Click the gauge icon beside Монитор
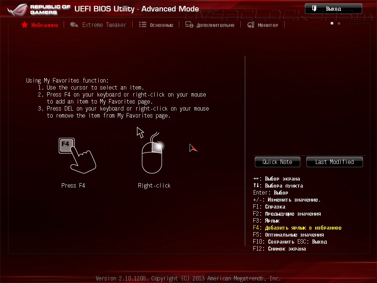 (251, 25)
